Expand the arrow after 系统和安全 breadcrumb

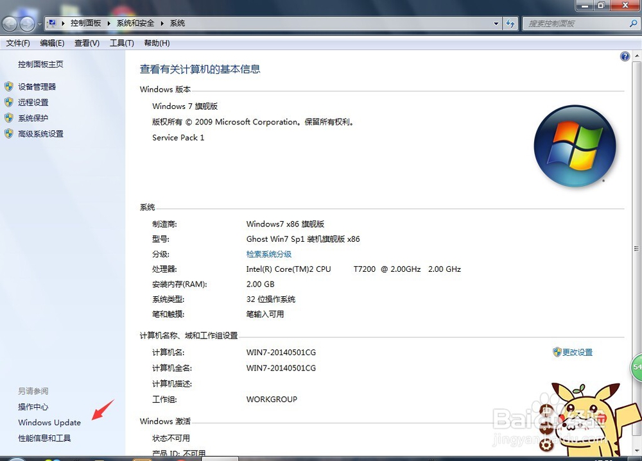coord(162,23)
